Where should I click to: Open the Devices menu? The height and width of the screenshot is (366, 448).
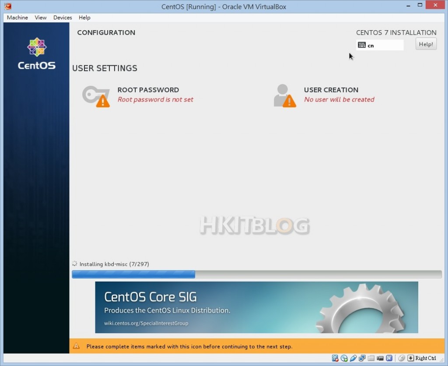point(63,18)
